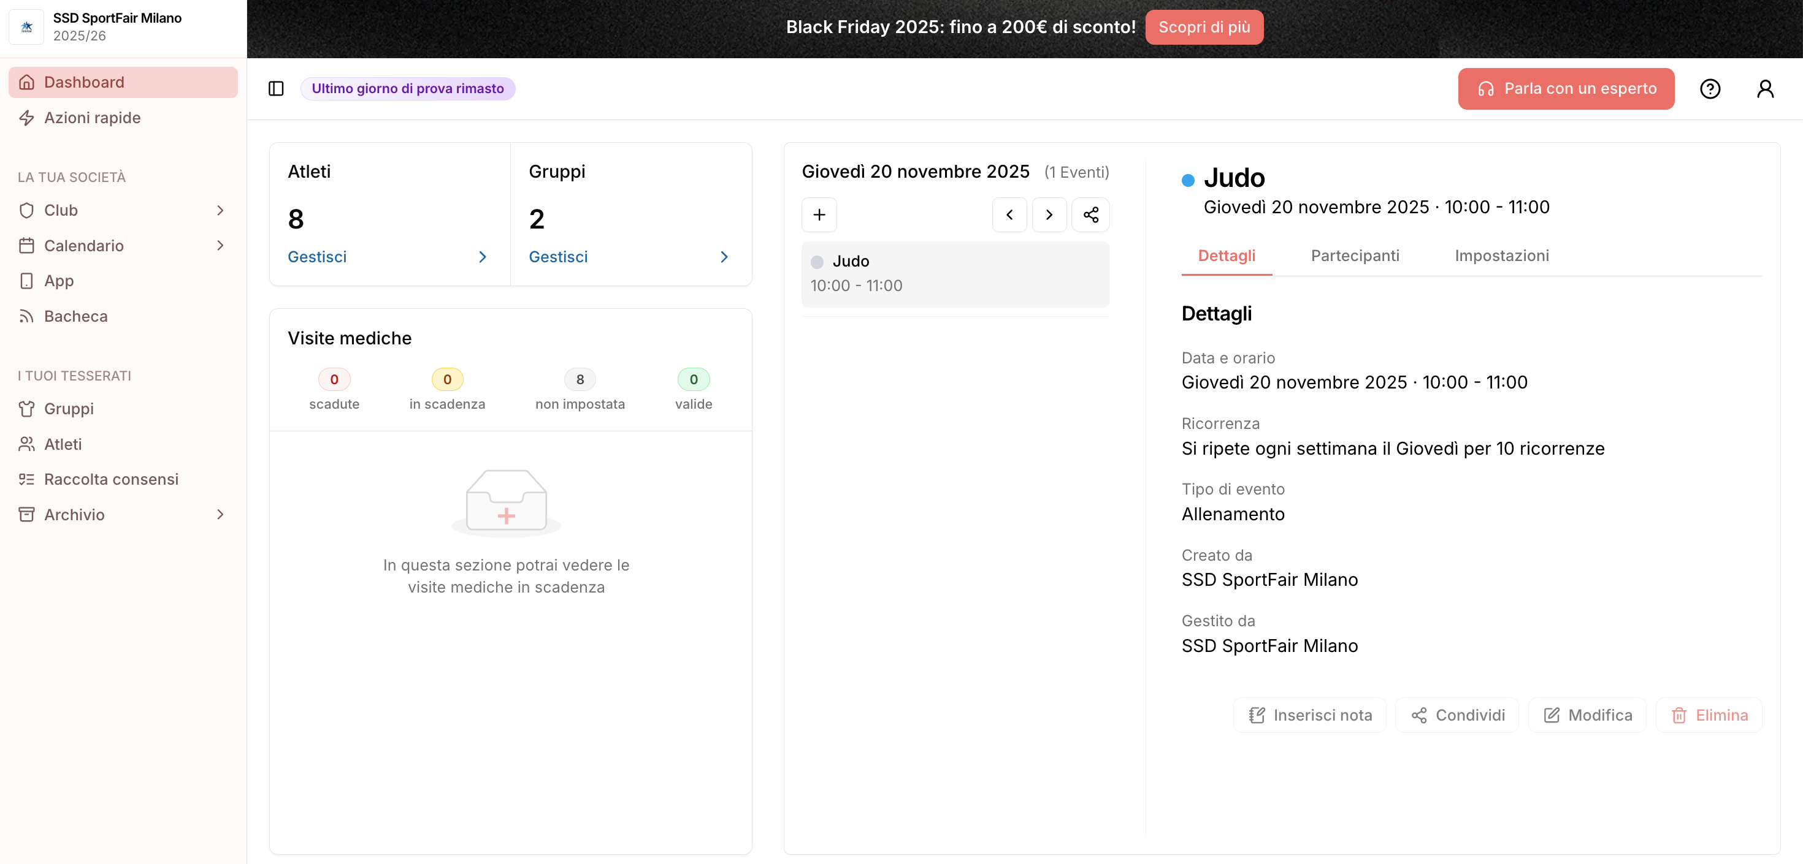Expand the Calendario sidebar menu
This screenshot has width=1803, height=864.
tap(123, 246)
